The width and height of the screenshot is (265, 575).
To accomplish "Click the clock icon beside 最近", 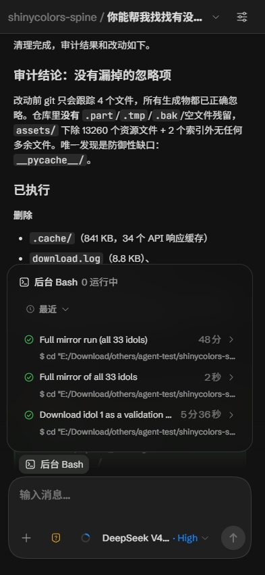I will pos(30,309).
